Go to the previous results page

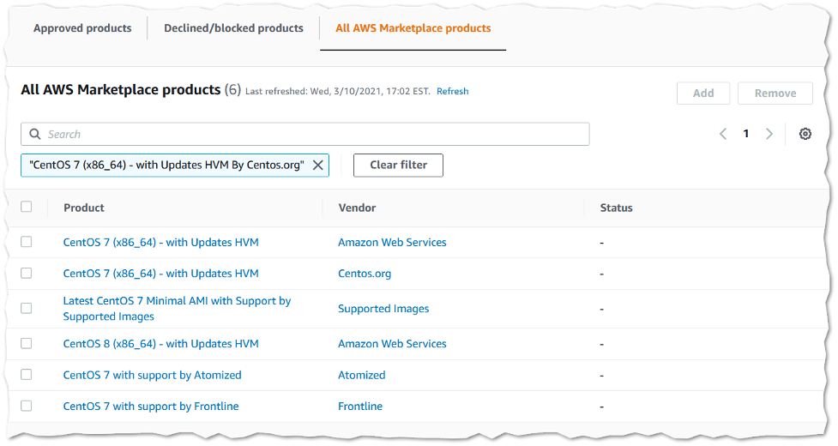(x=723, y=134)
